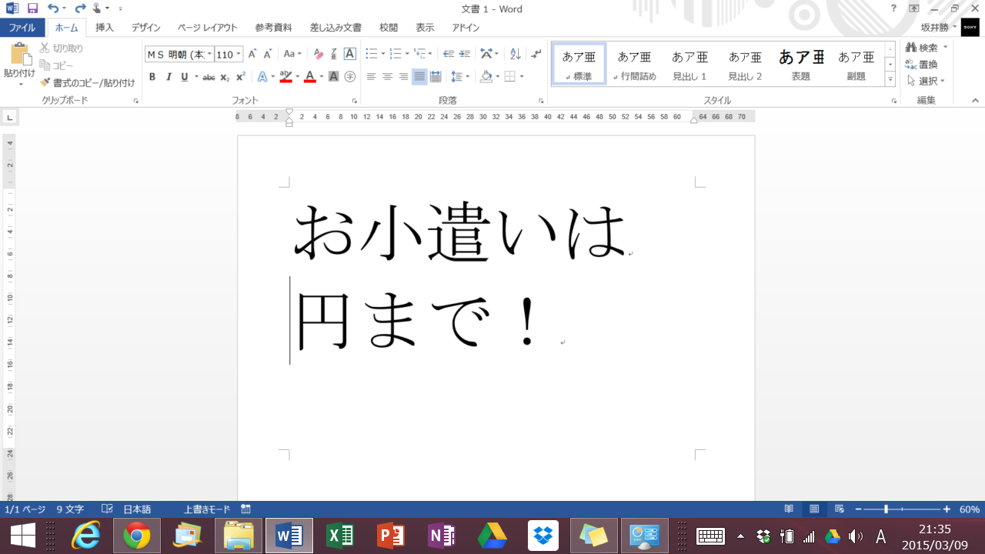This screenshot has width=985, height=554.
Task: Switch to the 挿入 (Insert) tab
Action: click(105, 28)
